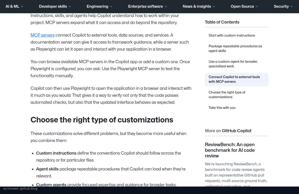This screenshot has width=299, height=194.
Task: Expand the chevron next to Enterprise software
Action: (166, 7)
